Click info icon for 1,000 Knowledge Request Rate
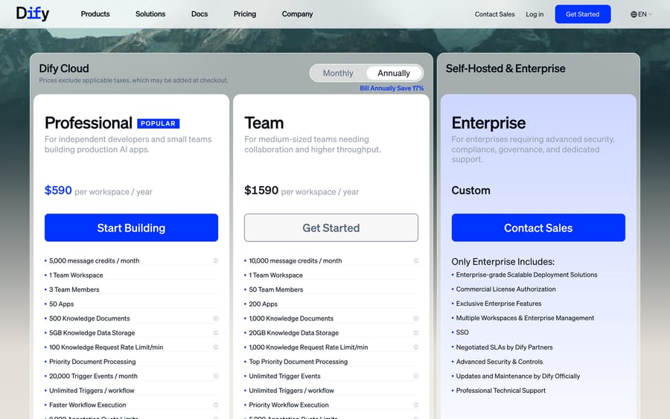Image resolution: width=670 pixels, height=419 pixels. pos(415,348)
